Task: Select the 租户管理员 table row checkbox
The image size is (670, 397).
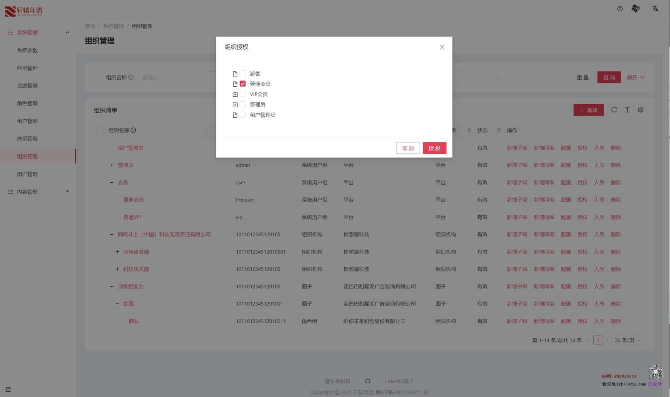Action: click(100, 148)
